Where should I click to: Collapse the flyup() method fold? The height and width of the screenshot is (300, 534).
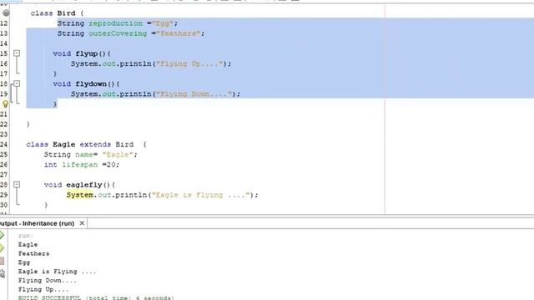pos(17,53)
